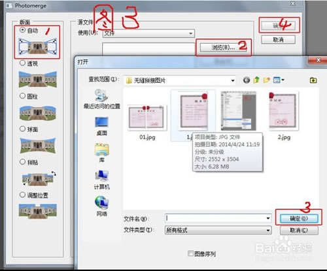The image size is (327, 271).
Task: Click the Browse (浏览) button
Action: pyautogui.click(x=223, y=47)
